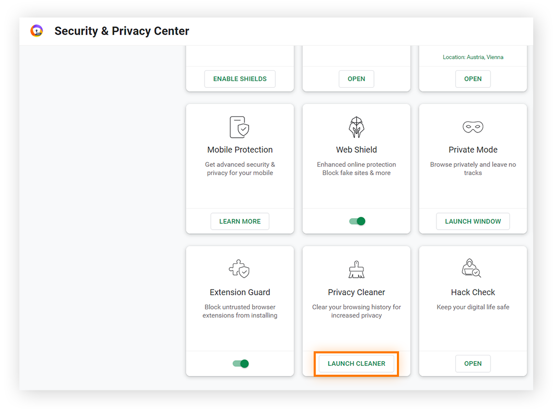Image resolution: width=554 pixels, height=409 pixels.
Task: Open the Hack Check feature
Action: 473,364
